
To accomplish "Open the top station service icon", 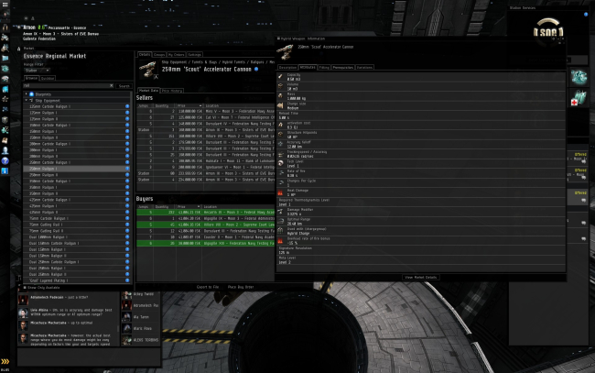I will coord(579,78).
